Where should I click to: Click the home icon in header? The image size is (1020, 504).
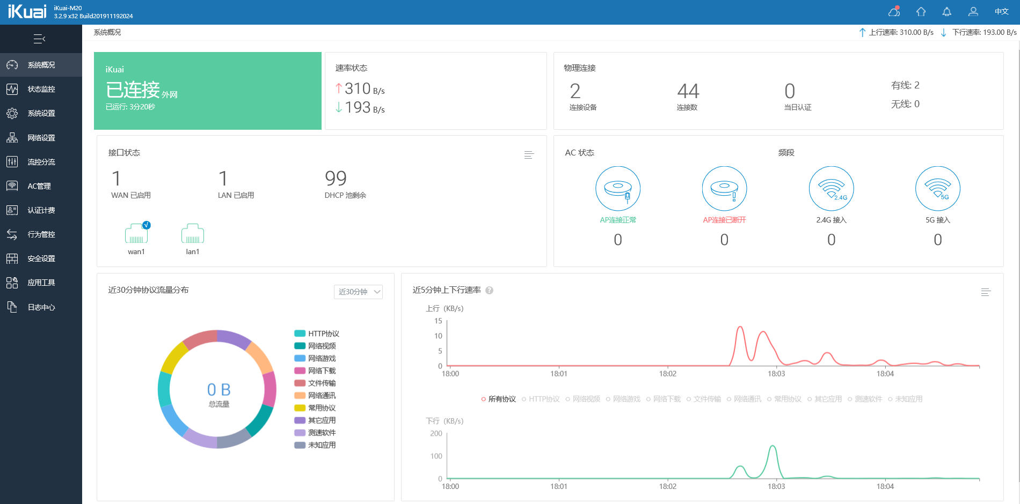[x=921, y=12]
